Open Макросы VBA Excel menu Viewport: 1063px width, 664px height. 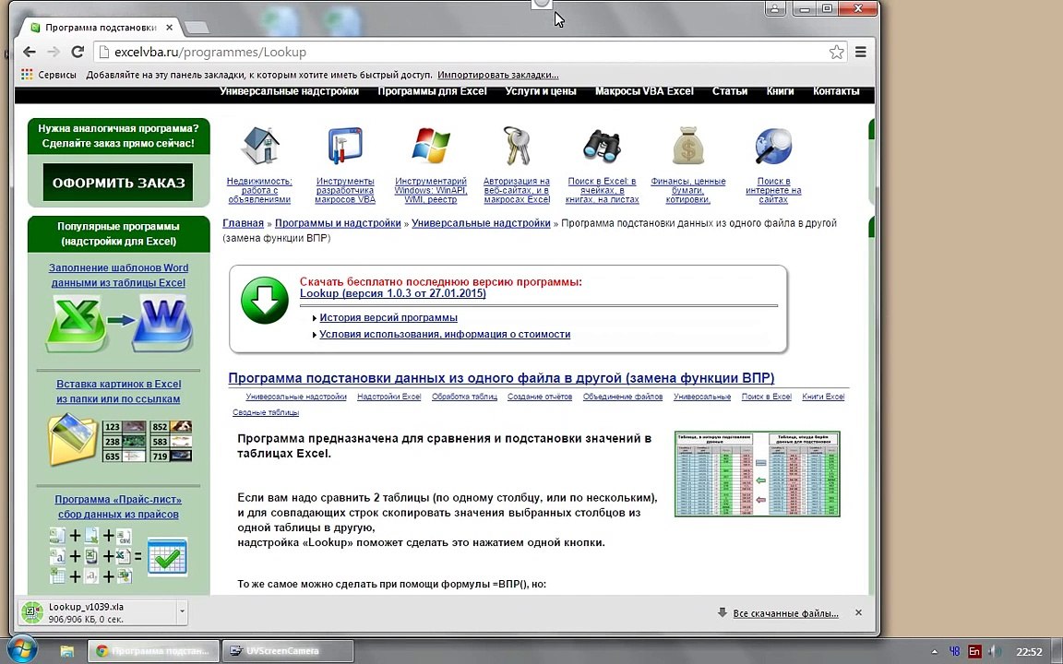[x=644, y=91]
